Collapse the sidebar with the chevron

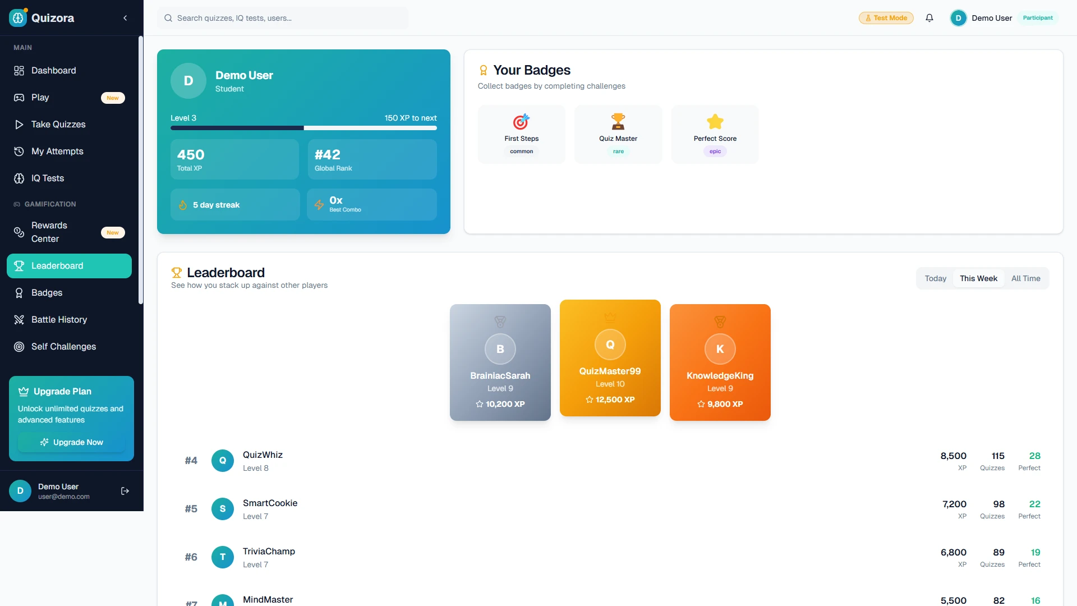pos(125,18)
